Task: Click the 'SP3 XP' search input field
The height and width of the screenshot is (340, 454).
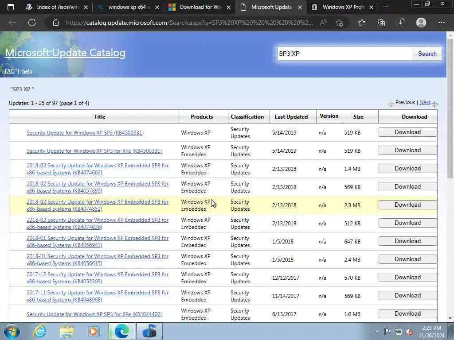Action: (345, 54)
